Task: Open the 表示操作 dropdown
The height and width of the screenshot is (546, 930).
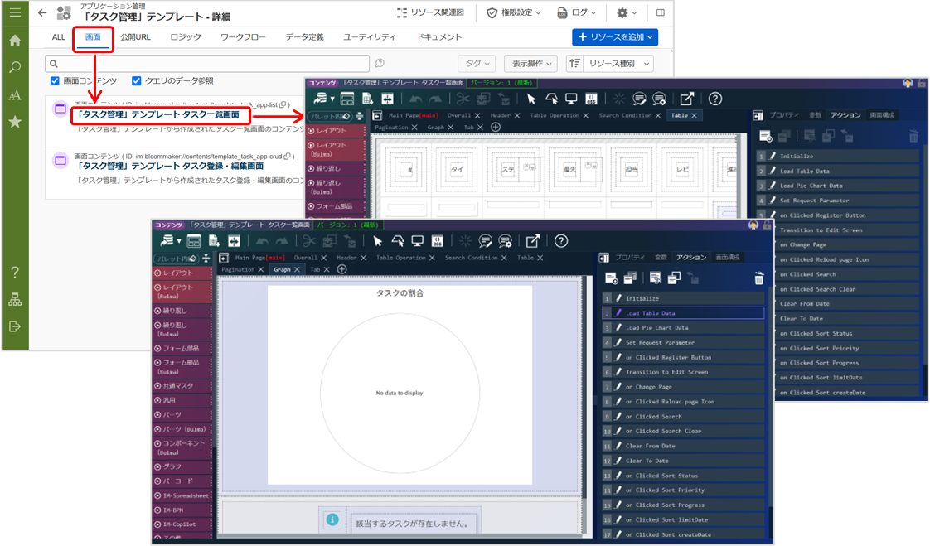Action: [x=530, y=64]
